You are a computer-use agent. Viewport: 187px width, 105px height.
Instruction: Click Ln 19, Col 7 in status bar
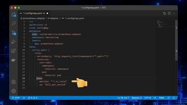(123, 98)
